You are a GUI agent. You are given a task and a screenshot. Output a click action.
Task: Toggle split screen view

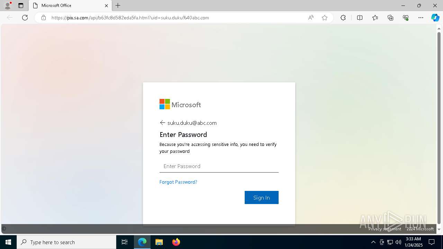click(360, 18)
